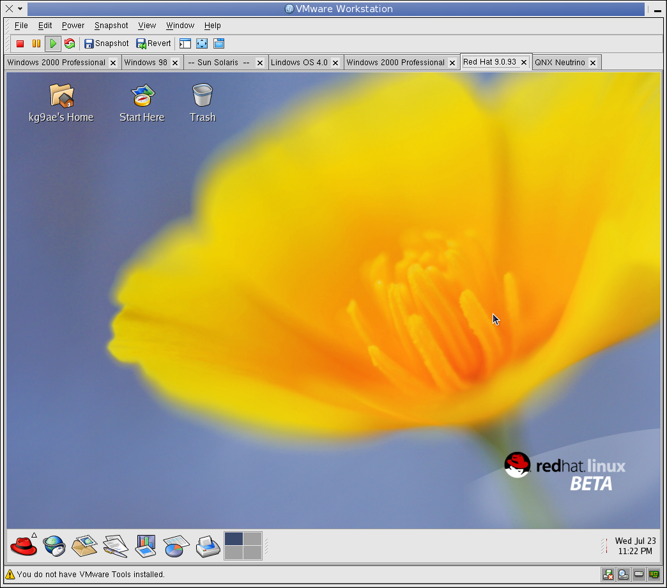Click the VMware Tools warning icon
The height and width of the screenshot is (588, 667).
(x=10, y=575)
